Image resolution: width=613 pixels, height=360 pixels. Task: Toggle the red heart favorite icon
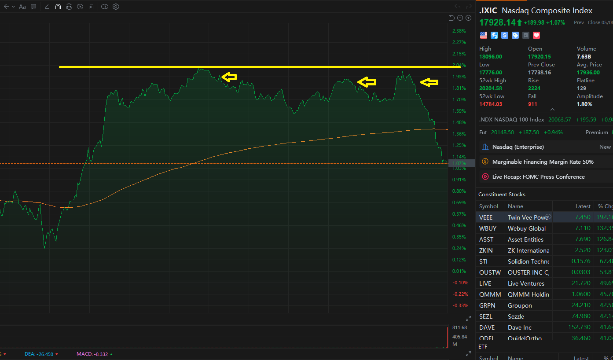536,35
